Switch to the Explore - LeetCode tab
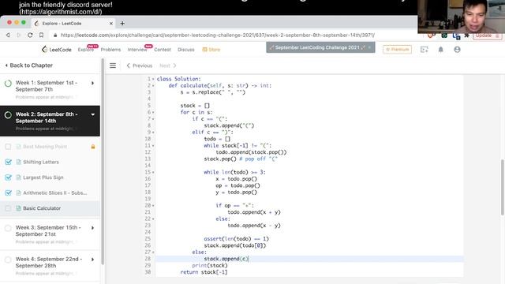Screen dimensions: 505x284 [x=73, y=24]
